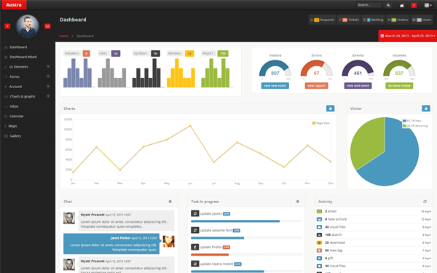
Task: Open the red notification badge in top bar
Action: (x=414, y=5)
